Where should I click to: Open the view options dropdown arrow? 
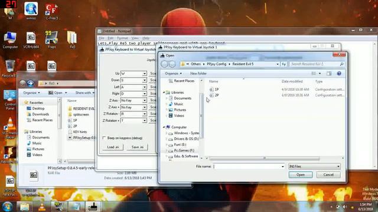(x=320, y=74)
